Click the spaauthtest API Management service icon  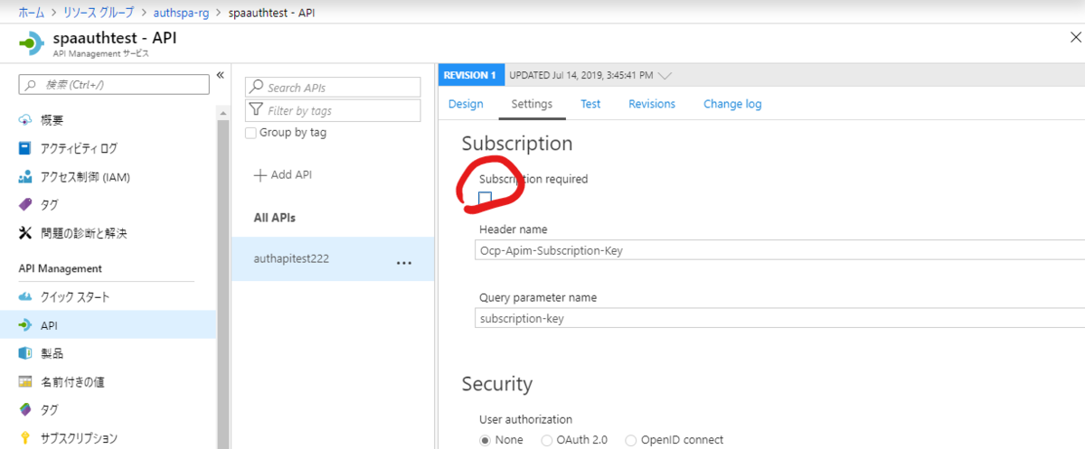[x=32, y=42]
